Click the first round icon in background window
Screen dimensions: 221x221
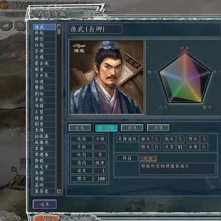click(6, 26)
